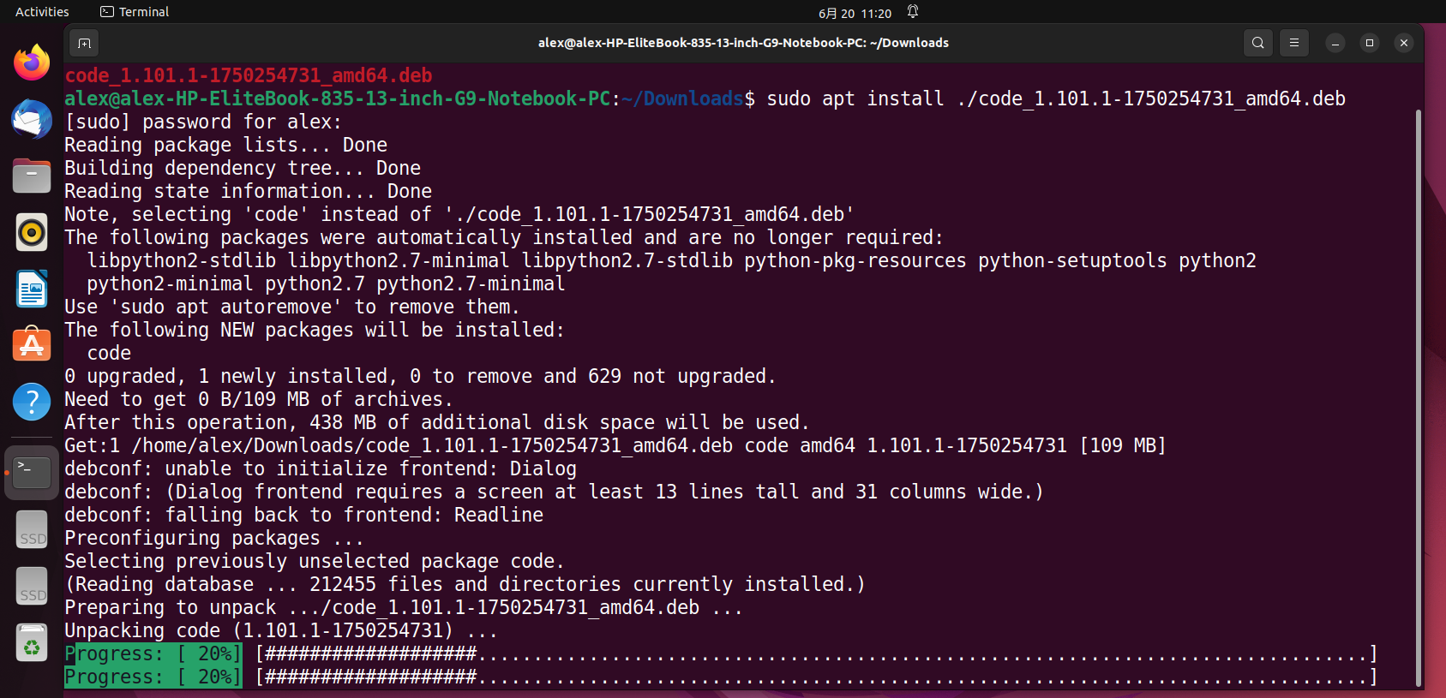The image size is (1446, 698).
Task: Open a new terminal tab
Action: click(x=84, y=43)
